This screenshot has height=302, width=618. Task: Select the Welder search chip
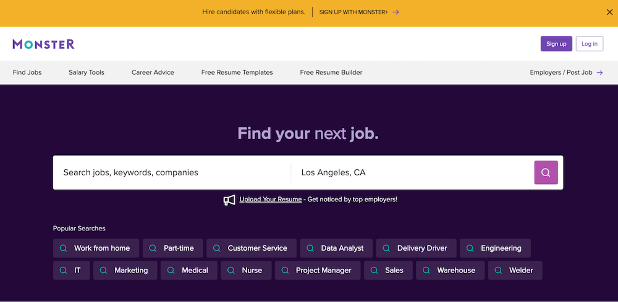click(515, 271)
